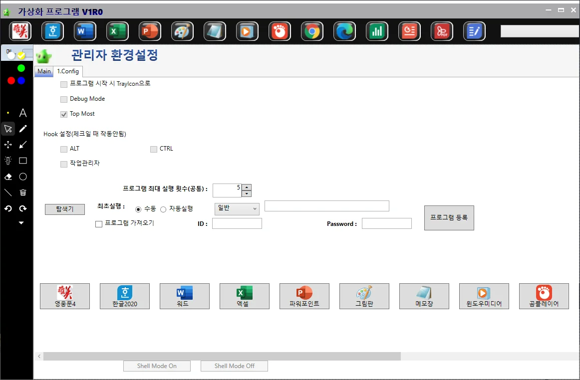Enable 프로그램 시작 시 TrayIcon으로 checkbox
Viewport: 580px width, 380px height.
tap(63, 84)
